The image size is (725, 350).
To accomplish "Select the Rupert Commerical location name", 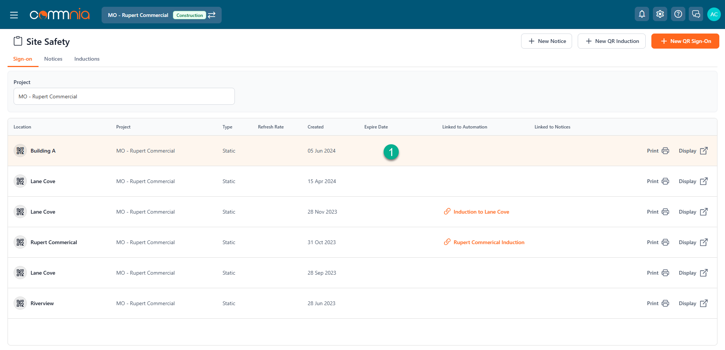I will coord(54,242).
